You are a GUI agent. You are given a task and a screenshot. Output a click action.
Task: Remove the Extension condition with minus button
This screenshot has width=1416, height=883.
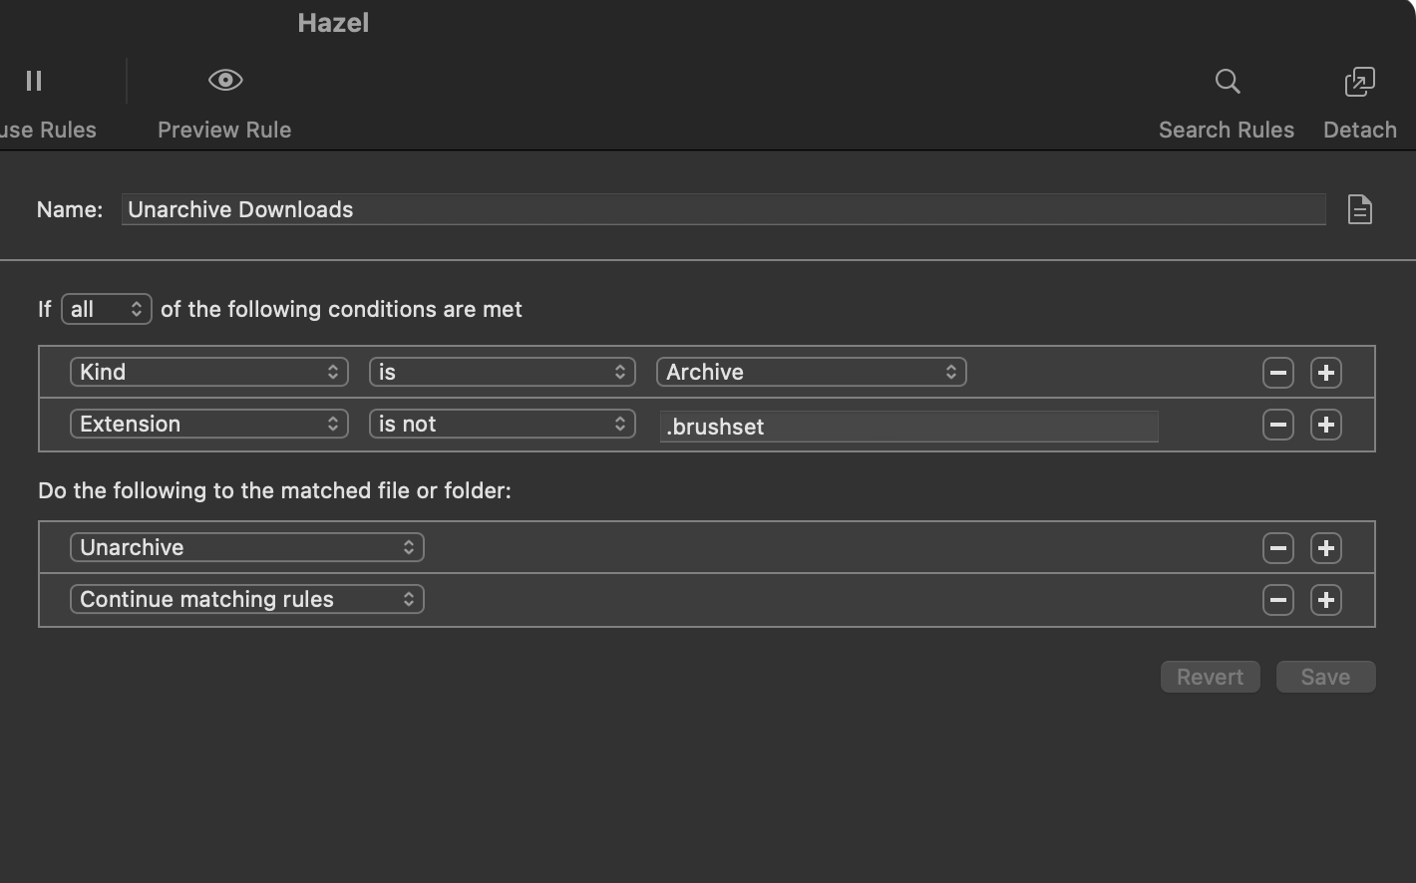(1278, 425)
